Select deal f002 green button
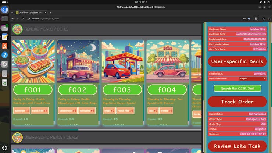Image resolution: width=272 pixels, height=153 pixels. coord(78,90)
